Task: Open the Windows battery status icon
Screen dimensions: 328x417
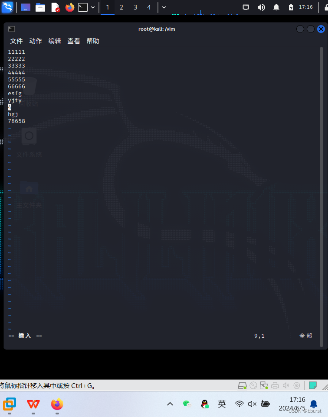Action: [266, 404]
